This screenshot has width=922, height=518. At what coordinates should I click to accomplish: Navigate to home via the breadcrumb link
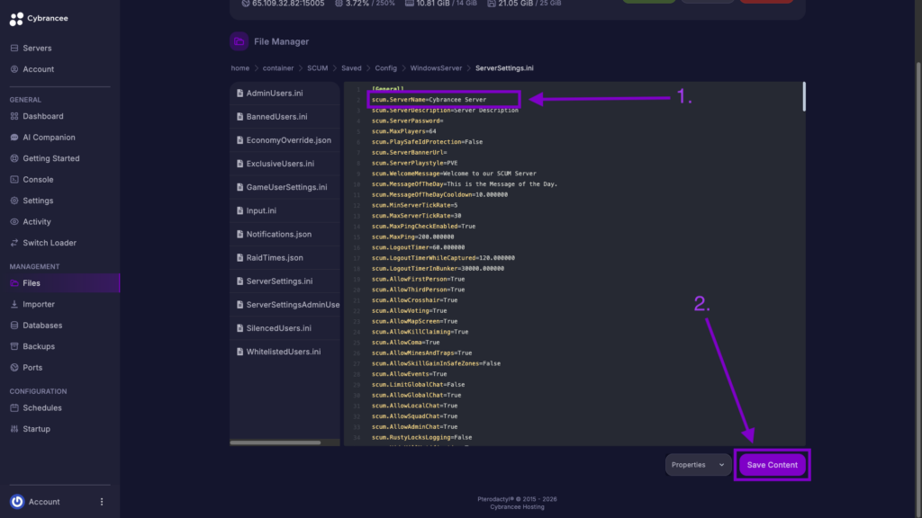click(240, 67)
